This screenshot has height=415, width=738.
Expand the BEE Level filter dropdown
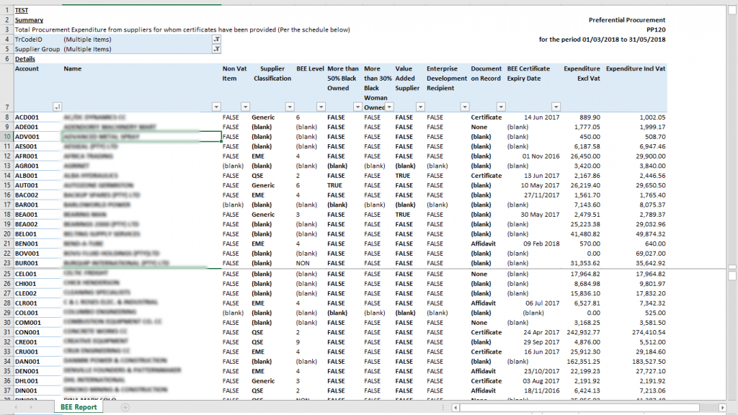pyautogui.click(x=321, y=107)
